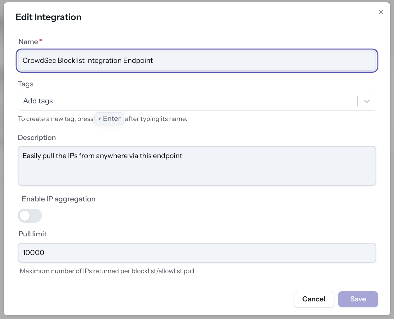Image resolution: width=394 pixels, height=319 pixels.
Task: Click the Enter key hint badge
Action: tap(109, 119)
